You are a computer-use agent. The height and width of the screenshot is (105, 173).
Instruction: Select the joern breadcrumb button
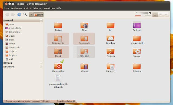pos(38,15)
